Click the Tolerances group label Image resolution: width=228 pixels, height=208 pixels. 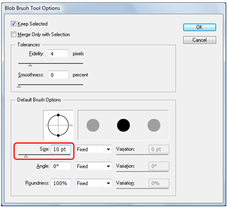pos(29,45)
